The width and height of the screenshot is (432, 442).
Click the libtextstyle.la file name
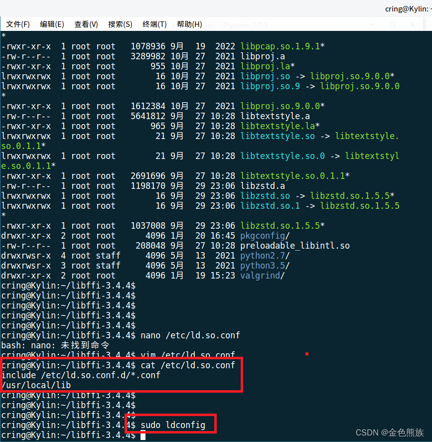point(278,126)
